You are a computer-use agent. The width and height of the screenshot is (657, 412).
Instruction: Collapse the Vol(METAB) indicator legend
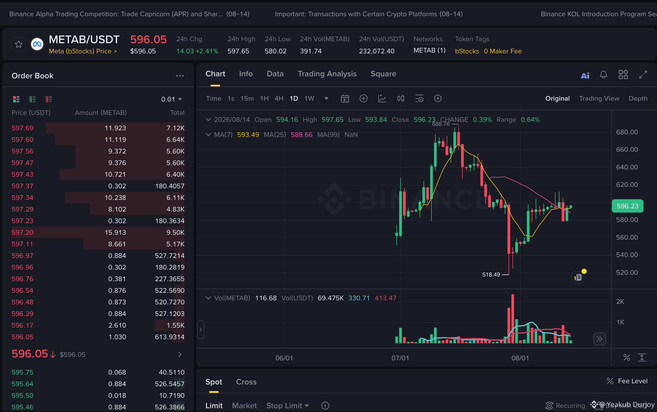(208, 298)
